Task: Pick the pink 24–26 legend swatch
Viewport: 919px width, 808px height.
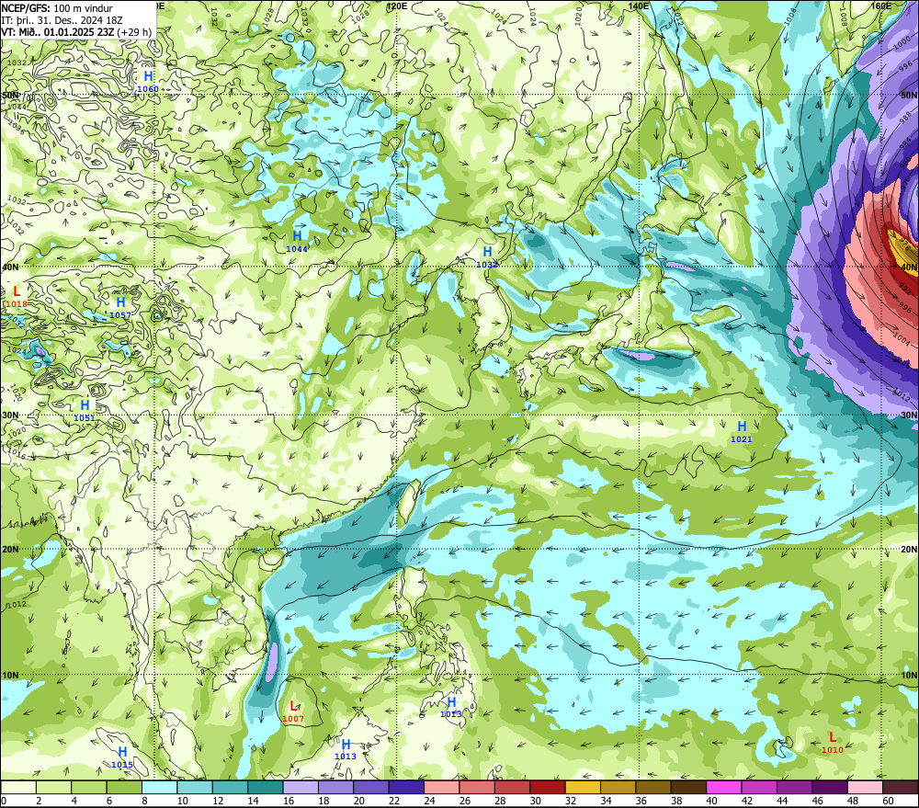Action: (442, 787)
